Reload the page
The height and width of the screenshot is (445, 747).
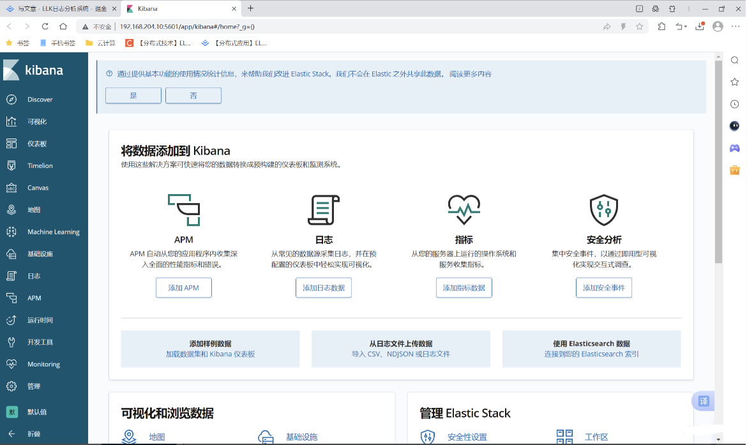pos(45,27)
